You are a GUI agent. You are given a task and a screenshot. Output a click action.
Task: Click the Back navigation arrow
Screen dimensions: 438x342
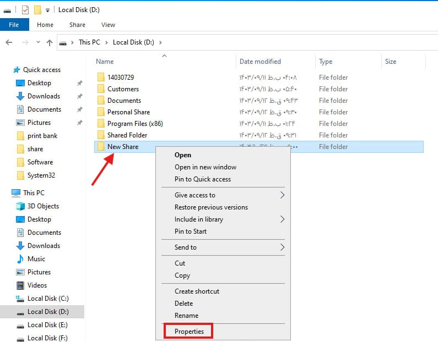tap(9, 42)
